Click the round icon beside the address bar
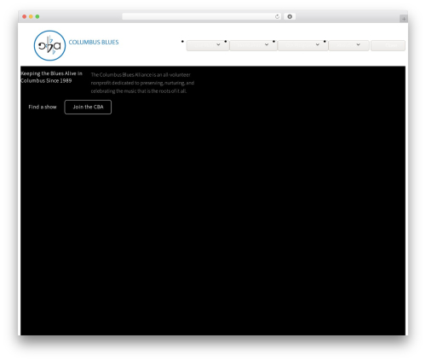 [x=290, y=16]
